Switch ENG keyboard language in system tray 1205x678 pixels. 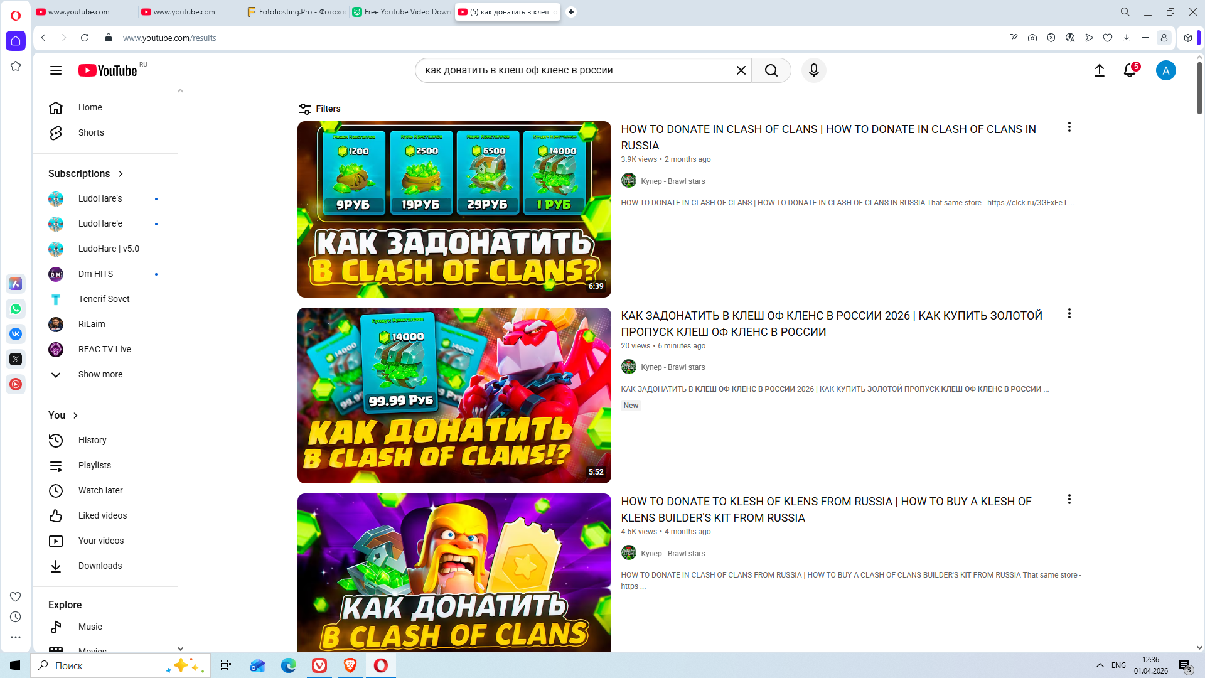coord(1118,665)
